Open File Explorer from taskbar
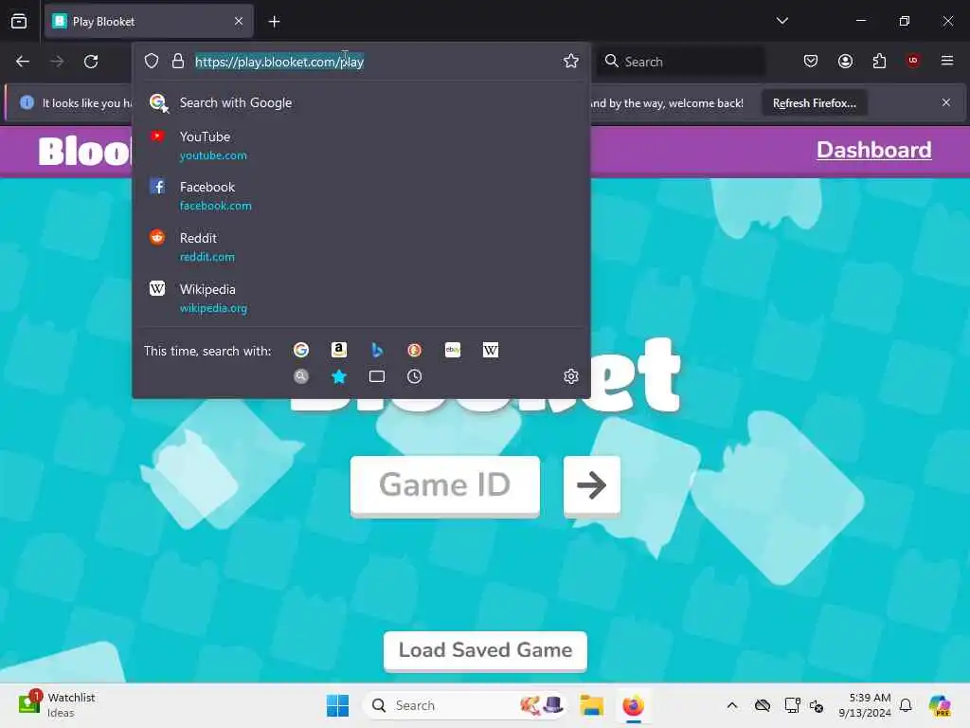 [591, 705]
